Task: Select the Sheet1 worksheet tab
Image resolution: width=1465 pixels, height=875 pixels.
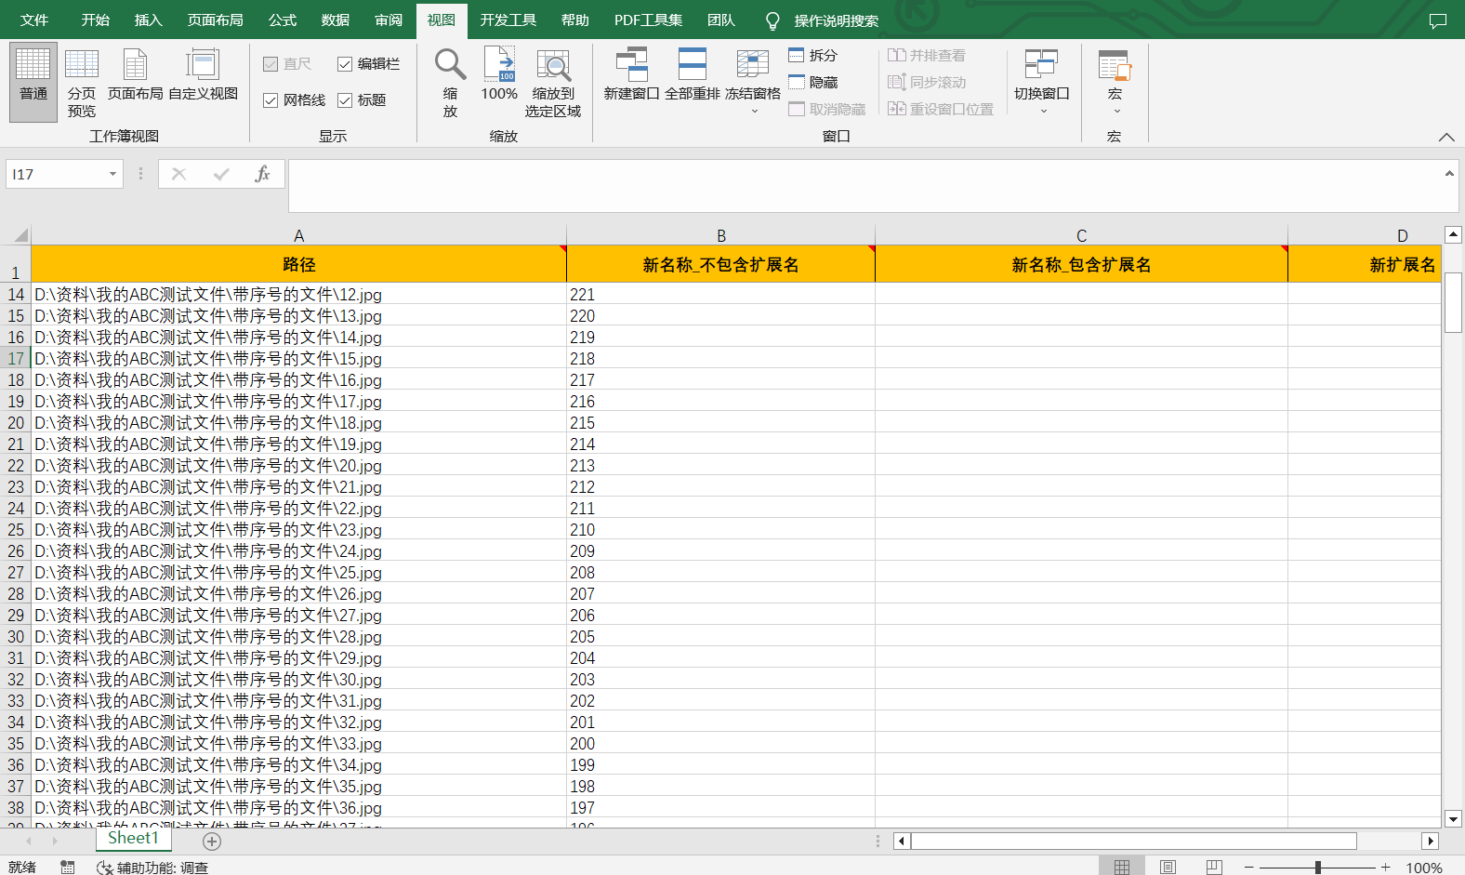Action: tap(133, 839)
